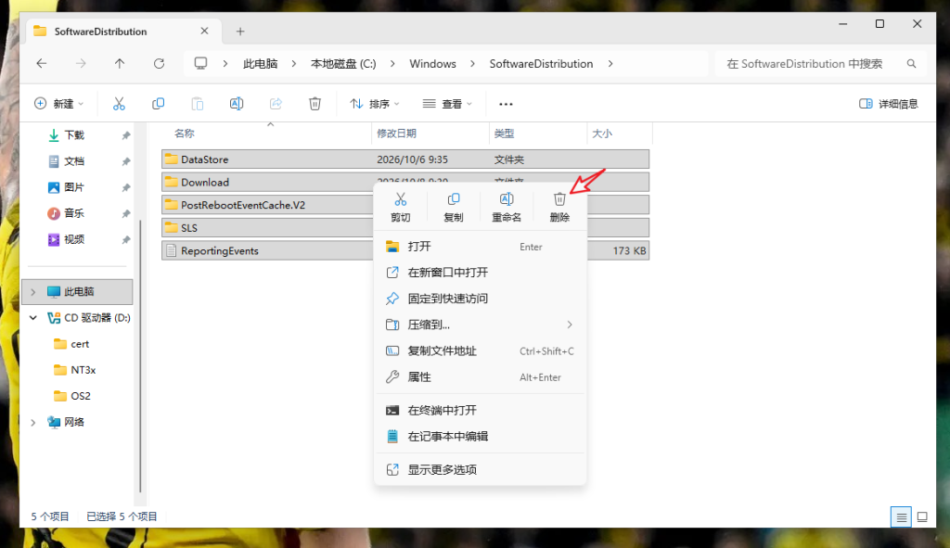
Task: Open the more options ellipsis menu
Action: (506, 104)
